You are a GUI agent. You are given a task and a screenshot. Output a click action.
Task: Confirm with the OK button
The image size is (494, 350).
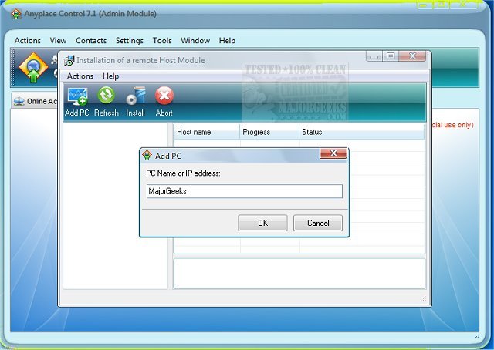[x=262, y=223]
